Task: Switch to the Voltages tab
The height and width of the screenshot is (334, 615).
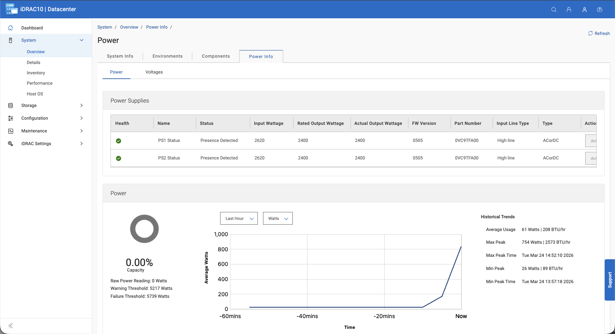Action: (x=154, y=72)
